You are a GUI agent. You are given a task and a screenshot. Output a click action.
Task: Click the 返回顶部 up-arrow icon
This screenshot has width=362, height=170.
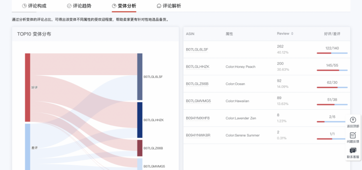[x=353, y=120]
